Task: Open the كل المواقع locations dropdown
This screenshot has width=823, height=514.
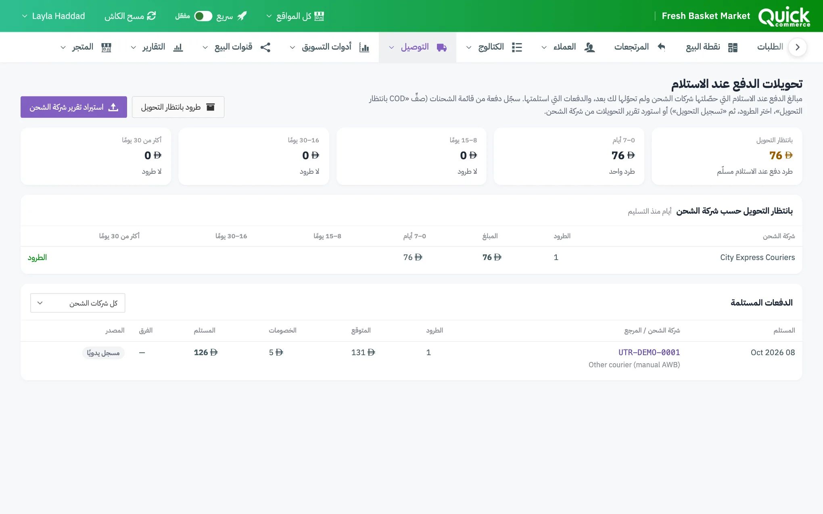Action: click(x=295, y=16)
